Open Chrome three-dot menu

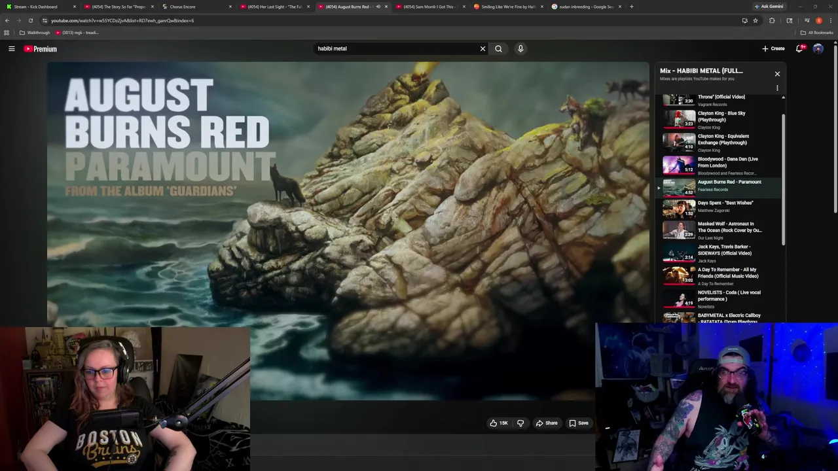pyautogui.click(x=830, y=20)
